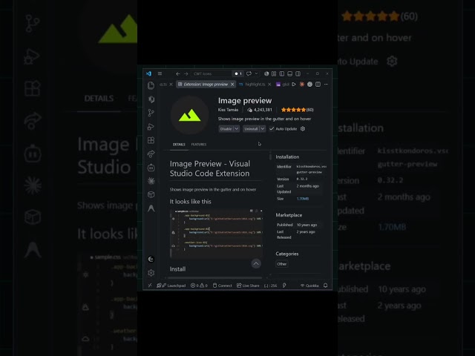Open the cube-icon view in the activity bar
The height and width of the screenshot is (356, 475).
[151, 194]
